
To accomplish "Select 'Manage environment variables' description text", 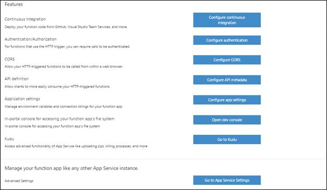I will pos(63,106).
